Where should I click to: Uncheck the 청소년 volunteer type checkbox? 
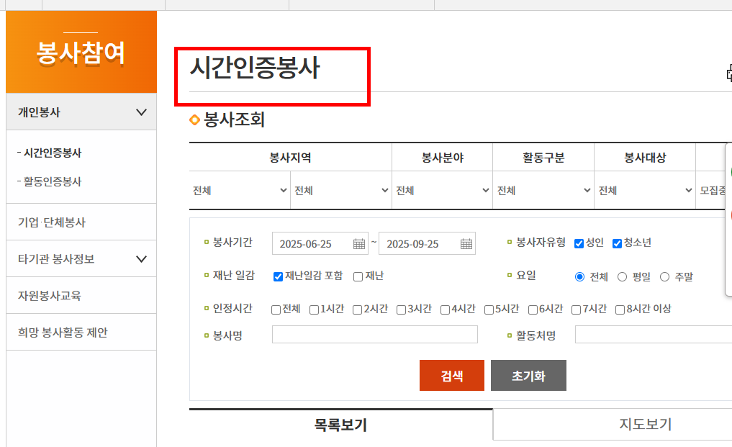coord(616,243)
